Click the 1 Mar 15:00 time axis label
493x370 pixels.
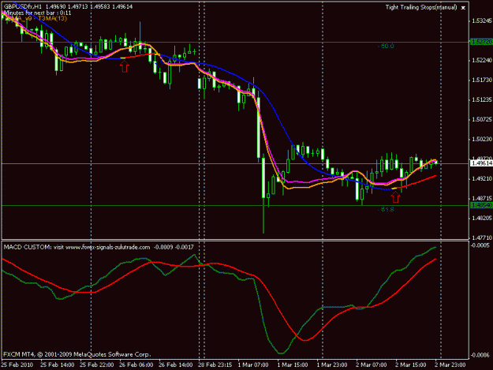click(x=293, y=365)
